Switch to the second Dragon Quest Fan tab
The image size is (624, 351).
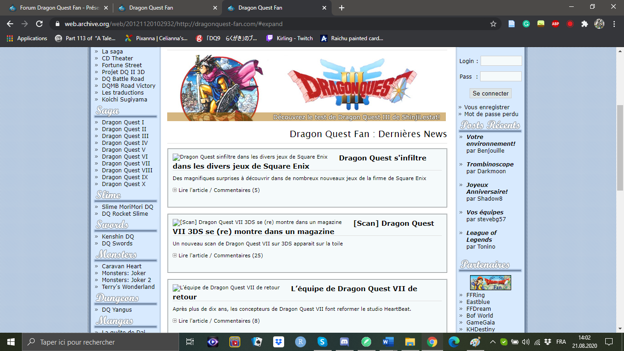[x=167, y=8]
